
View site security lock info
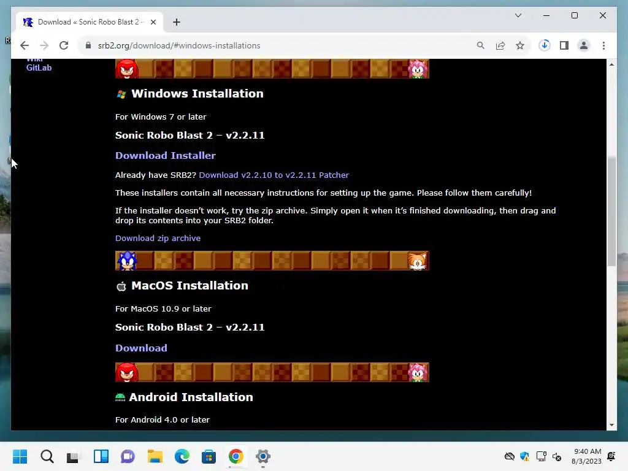(88, 45)
